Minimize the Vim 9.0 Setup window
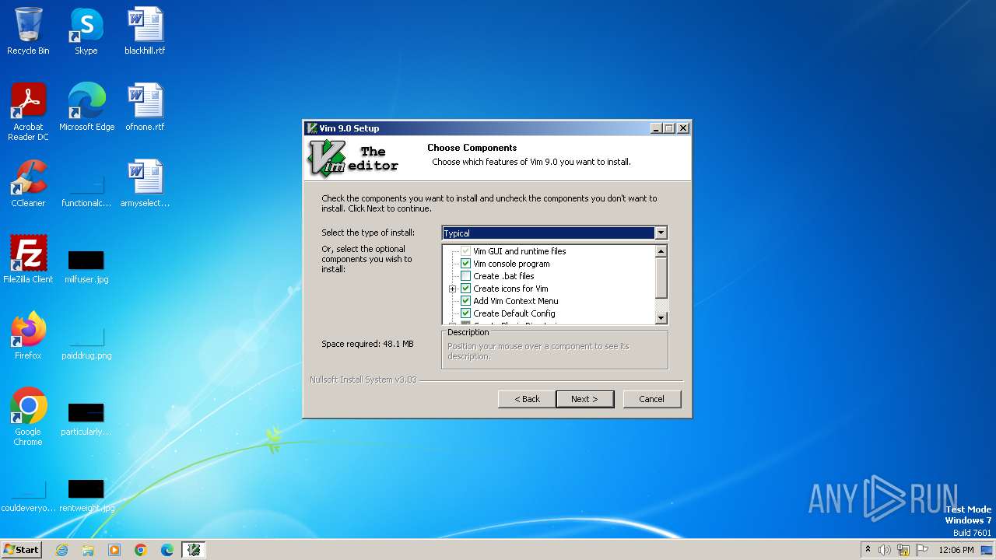The image size is (996, 560). tap(656, 128)
